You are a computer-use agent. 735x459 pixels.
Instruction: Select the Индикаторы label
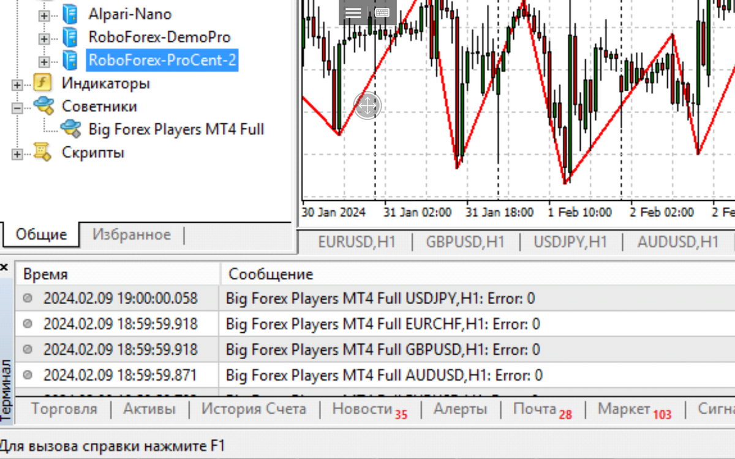(x=106, y=83)
